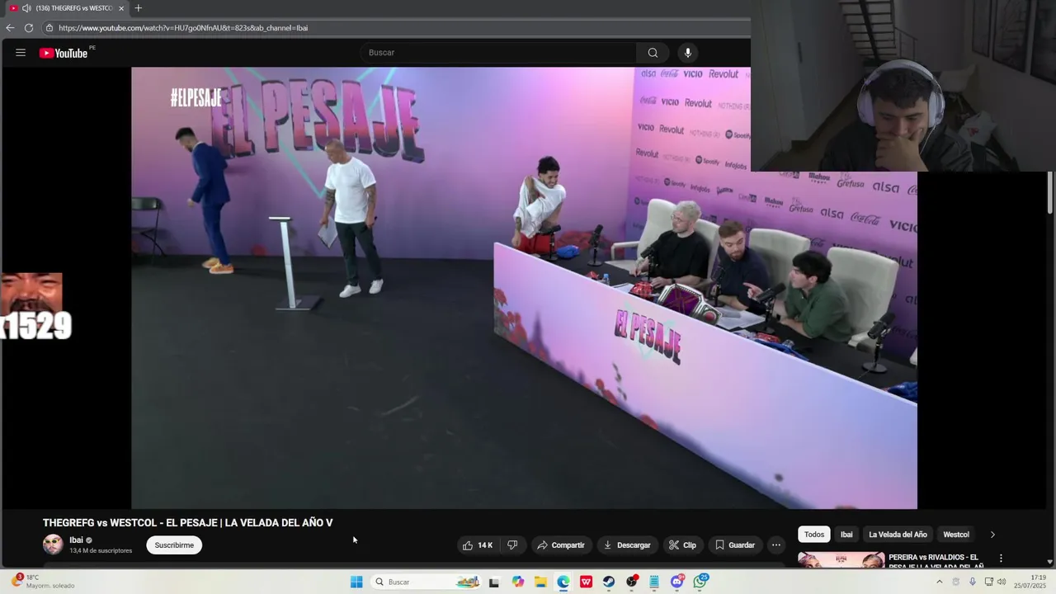Close the THEGREFG vs WESTCOL tab

coord(121,8)
